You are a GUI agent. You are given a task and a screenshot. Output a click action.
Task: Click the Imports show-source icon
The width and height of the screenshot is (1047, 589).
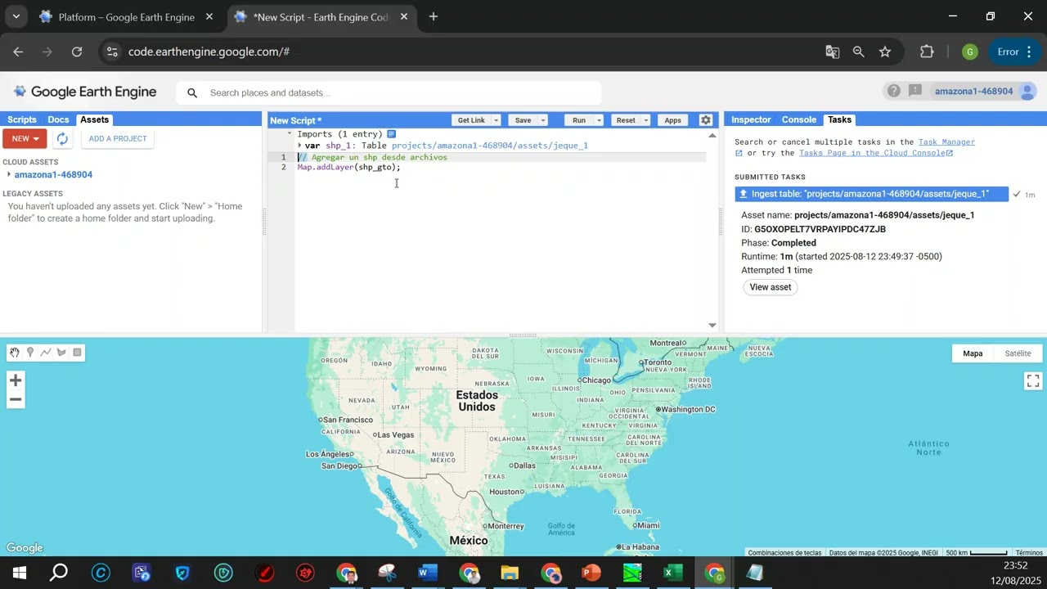(x=392, y=134)
